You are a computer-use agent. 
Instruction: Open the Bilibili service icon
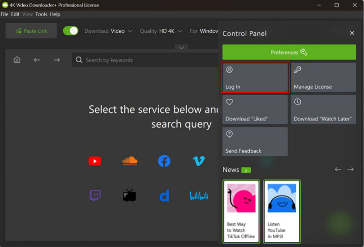(x=199, y=196)
